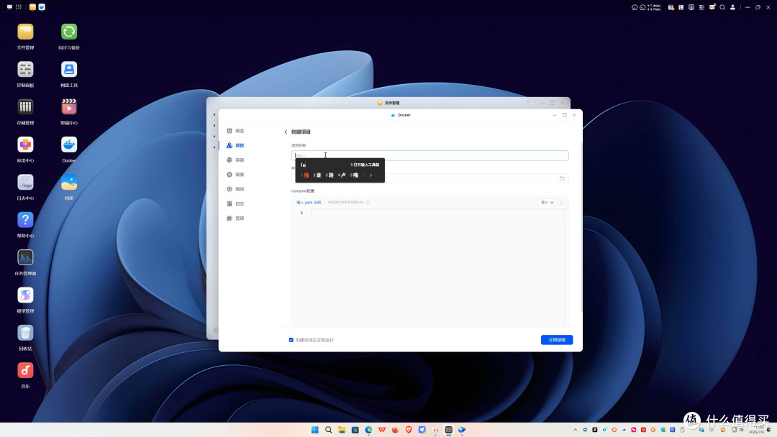Open the 文件管理 desktop icon
Image resolution: width=777 pixels, height=437 pixels.
[x=25, y=32]
